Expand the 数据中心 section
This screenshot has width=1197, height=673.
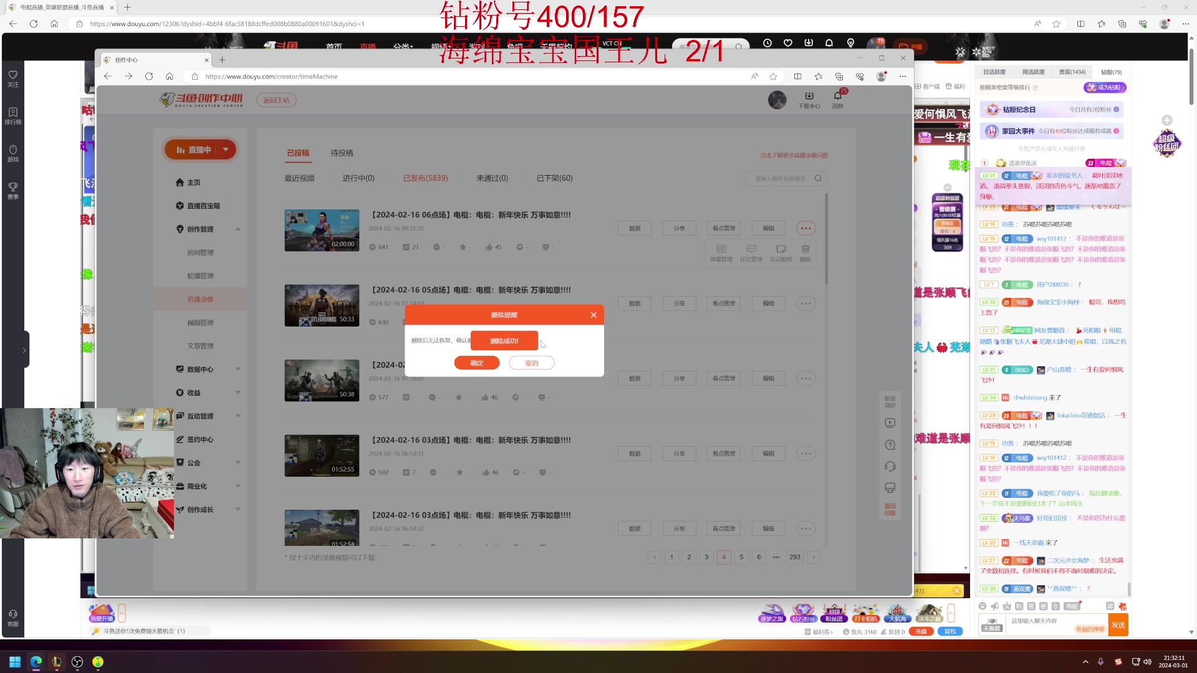(238, 369)
